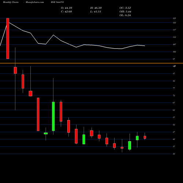Click the 112 price axis label

(x=174, y=37)
